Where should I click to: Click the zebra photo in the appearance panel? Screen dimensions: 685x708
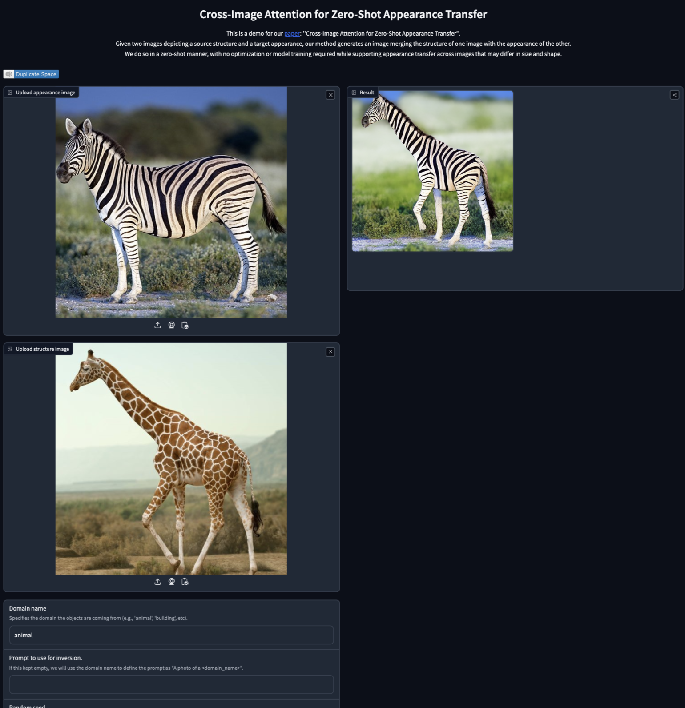click(x=171, y=202)
